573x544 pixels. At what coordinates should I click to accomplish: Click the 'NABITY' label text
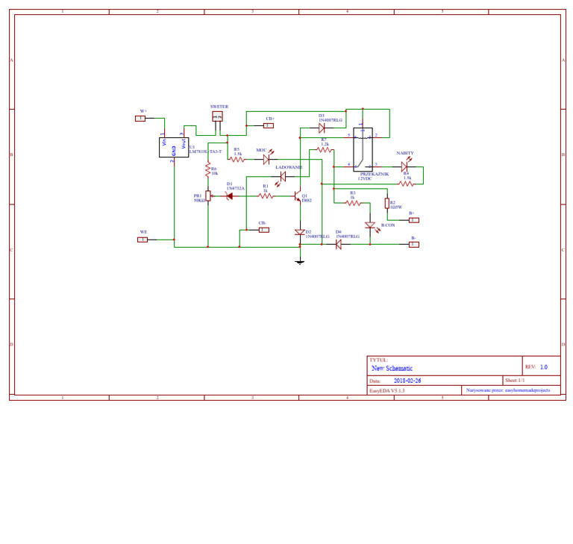[405, 153]
